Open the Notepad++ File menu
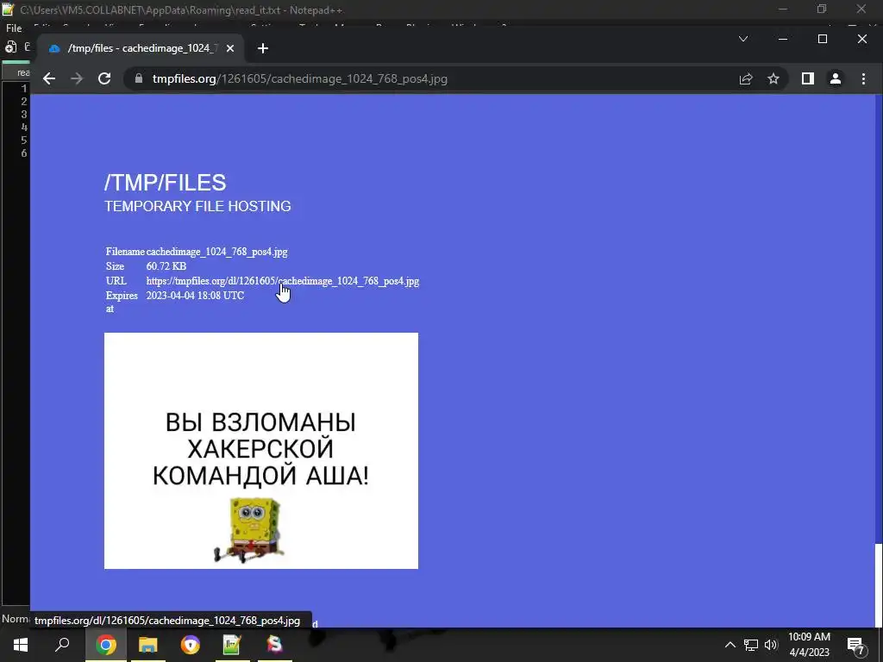 coord(14,28)
